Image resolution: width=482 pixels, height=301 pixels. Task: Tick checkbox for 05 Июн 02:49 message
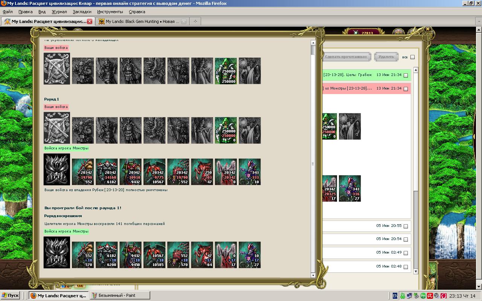406,253
